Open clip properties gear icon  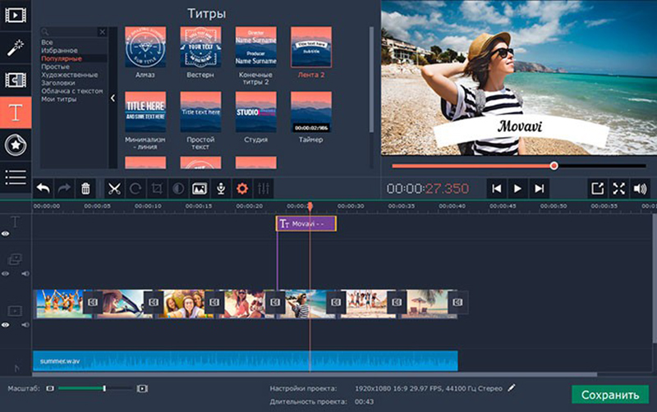[x=242, y=189]
